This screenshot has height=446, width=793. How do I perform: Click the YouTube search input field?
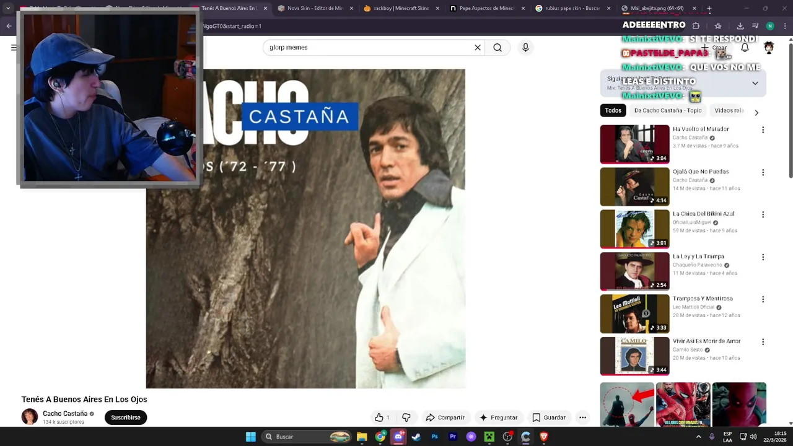tap(369, 48)
